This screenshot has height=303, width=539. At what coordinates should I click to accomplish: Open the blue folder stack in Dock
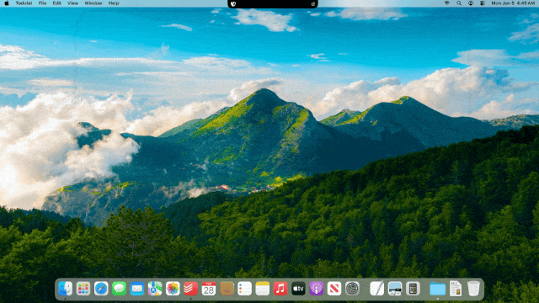coord(437,289)
